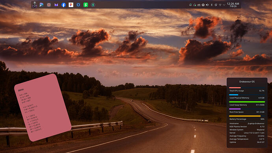
Task: Open the notifications bell in the system tray
Action: pos(190,5)
